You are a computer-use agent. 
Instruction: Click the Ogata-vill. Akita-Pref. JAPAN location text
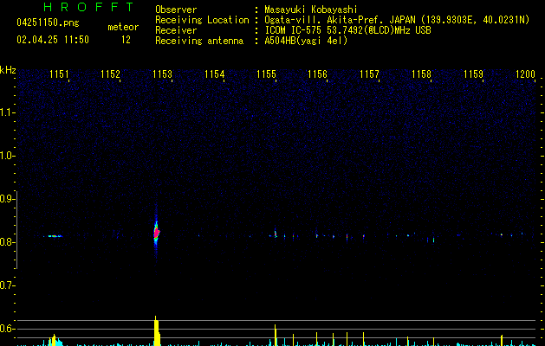[397, 20]
